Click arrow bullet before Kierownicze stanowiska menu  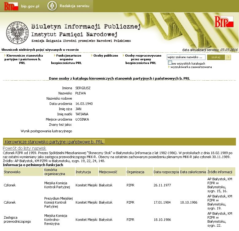point(5,56)
